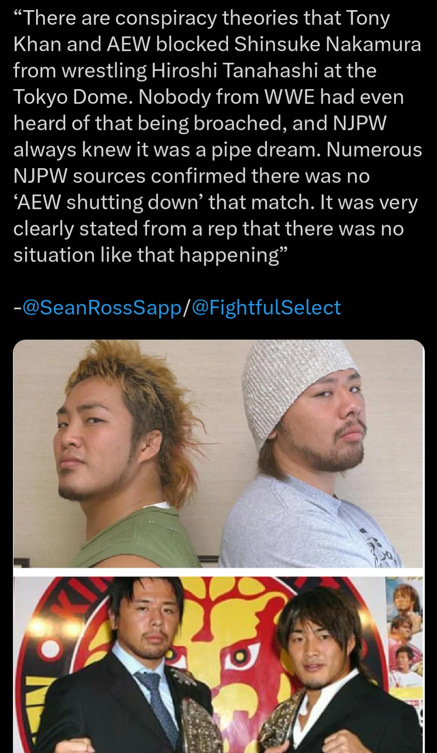Click the words "Tokyo Dome" in the tweet
Image resolution: width=437 pixels, height=753 pixels.
(x=72, y=97)
